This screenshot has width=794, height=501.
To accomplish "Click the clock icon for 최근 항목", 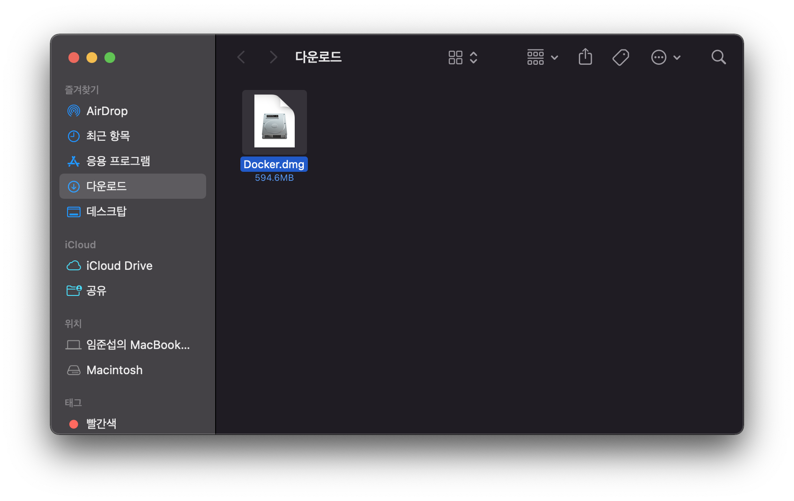I will pos(74,136).
